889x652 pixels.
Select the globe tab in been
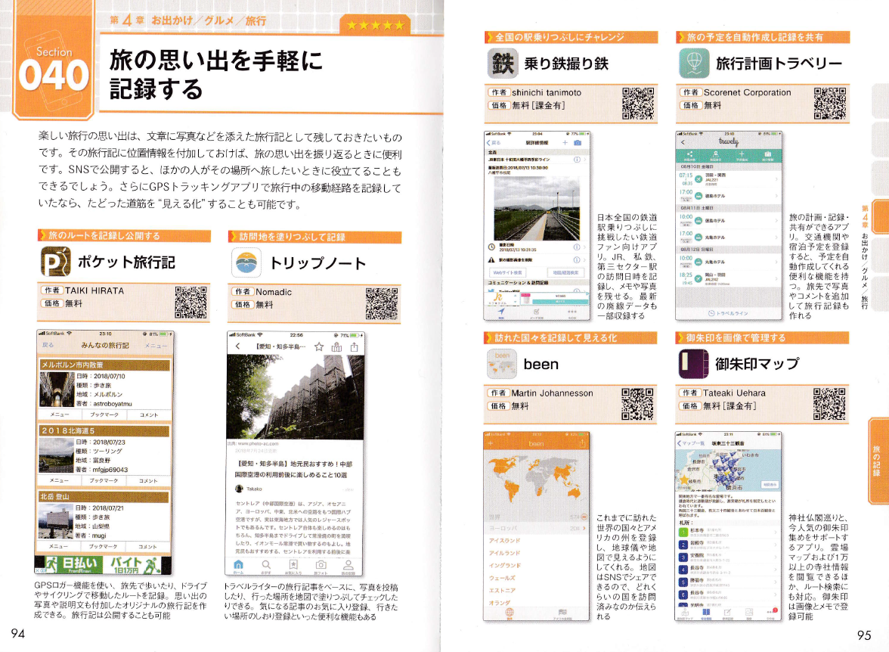[510, 613]
